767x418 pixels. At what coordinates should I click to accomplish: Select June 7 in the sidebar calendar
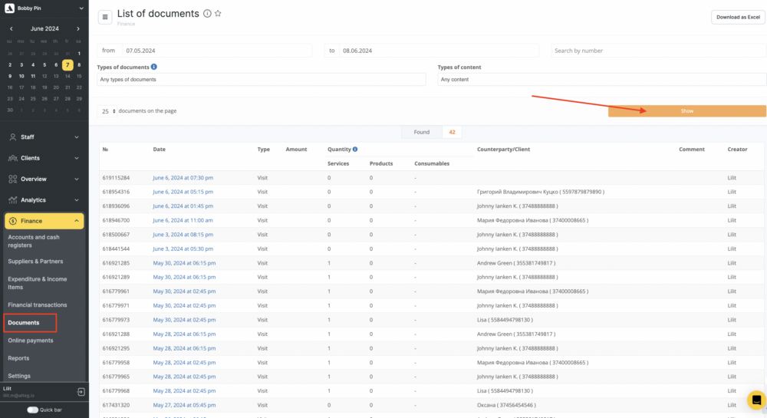(x=67, y=64)
